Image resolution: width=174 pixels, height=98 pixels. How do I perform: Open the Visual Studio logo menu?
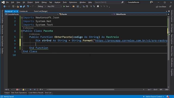(3, 2)
